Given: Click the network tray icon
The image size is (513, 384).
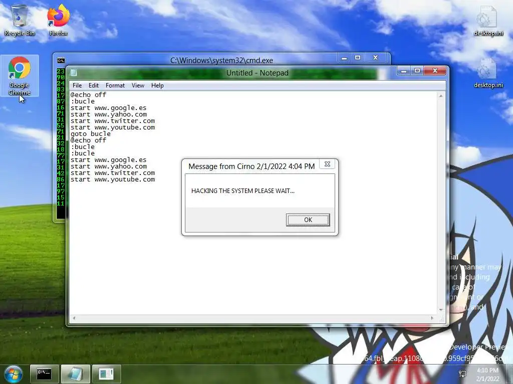Looking at the screenshot, I should coord(462,374).
